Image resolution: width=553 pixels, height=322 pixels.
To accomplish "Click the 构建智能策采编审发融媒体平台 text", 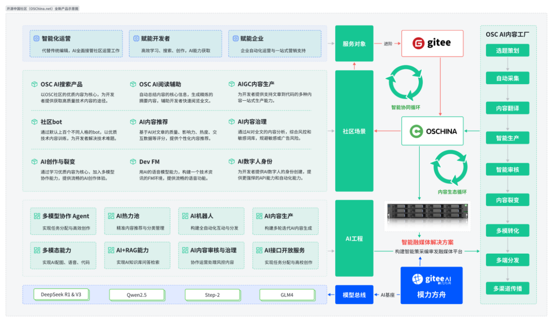I will pyautogui.click(x=428, y=251).
